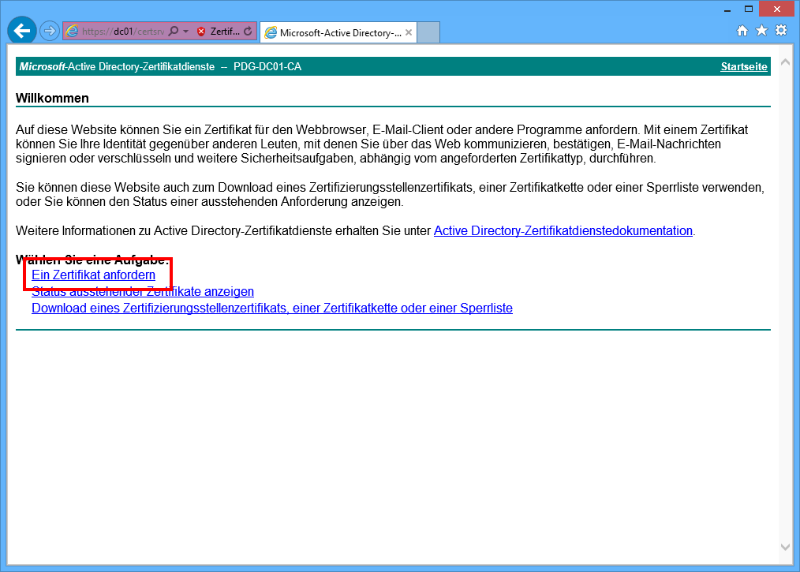
Task: Click the Ein Zertifikat anfordern link
Action: [93, 275]
